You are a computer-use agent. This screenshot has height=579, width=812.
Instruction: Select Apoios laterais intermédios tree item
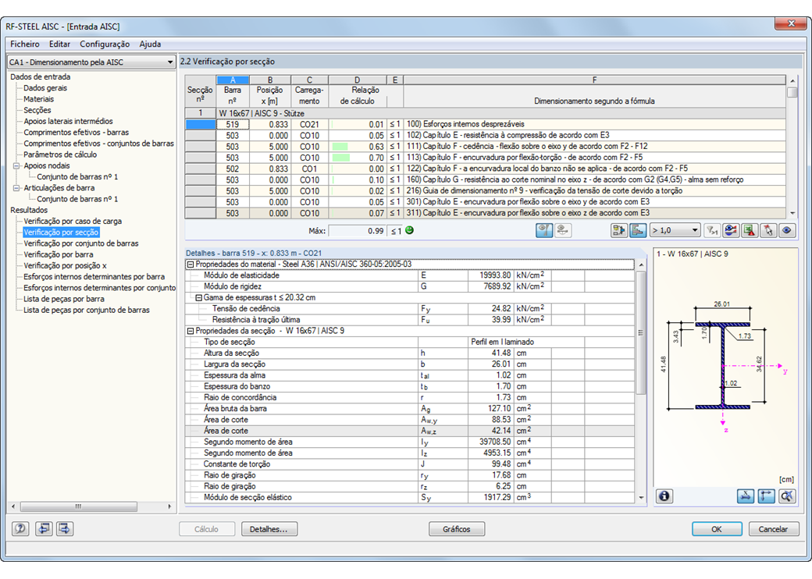click(68, 121)
